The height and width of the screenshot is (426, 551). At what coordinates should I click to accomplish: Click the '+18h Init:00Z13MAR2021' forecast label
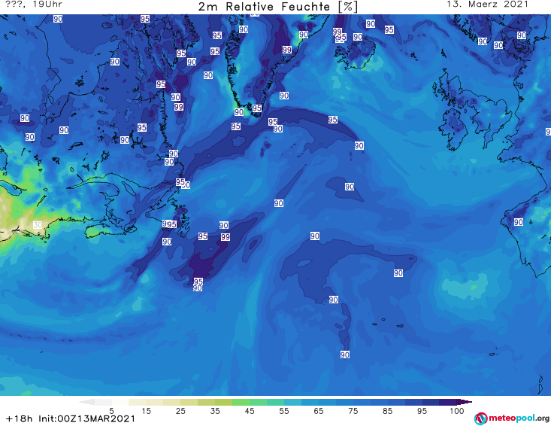click(71, 418)
